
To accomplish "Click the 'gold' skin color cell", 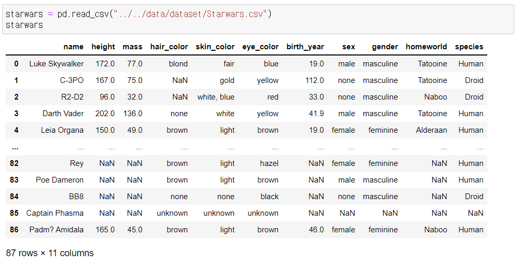I will coord(227,80).
